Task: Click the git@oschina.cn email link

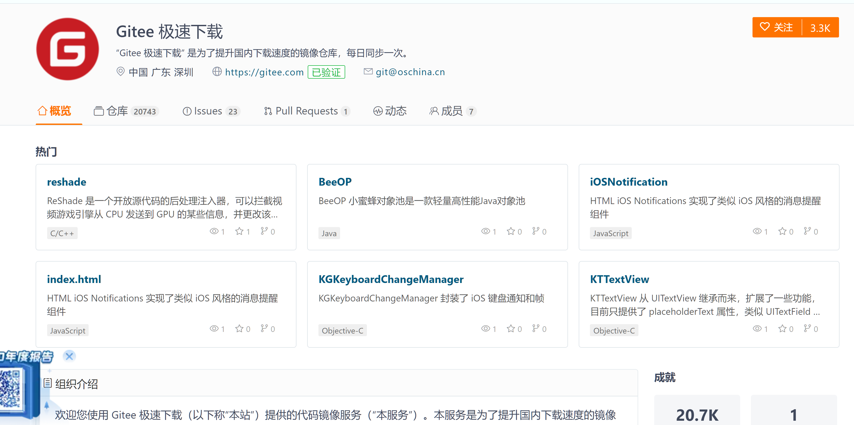Action: click(x=410, y=72)
